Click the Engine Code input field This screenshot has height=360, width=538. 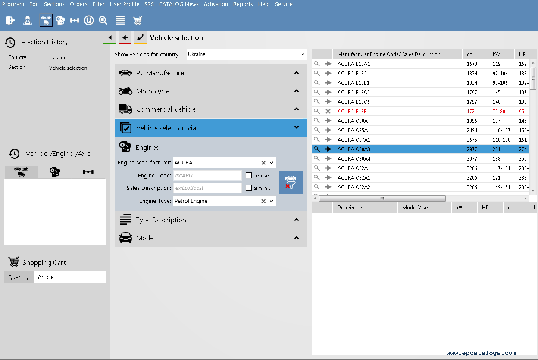point(207,175)
